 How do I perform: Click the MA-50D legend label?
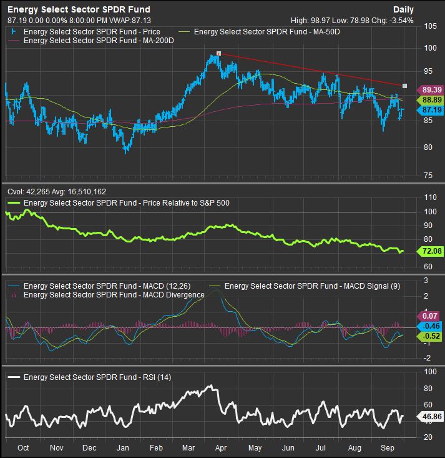click(267, 31)
